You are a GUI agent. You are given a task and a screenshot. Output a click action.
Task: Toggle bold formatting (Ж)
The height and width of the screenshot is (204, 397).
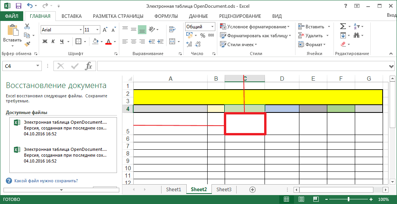pos(45,41)
